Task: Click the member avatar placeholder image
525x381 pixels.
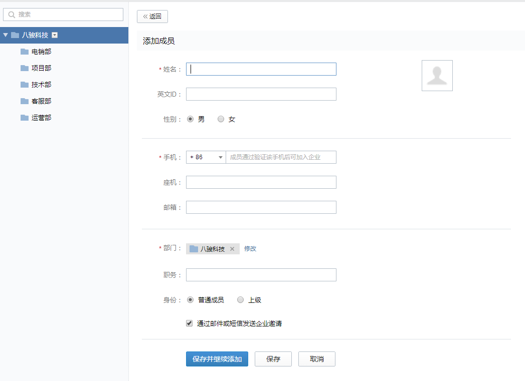Action: 437,76
